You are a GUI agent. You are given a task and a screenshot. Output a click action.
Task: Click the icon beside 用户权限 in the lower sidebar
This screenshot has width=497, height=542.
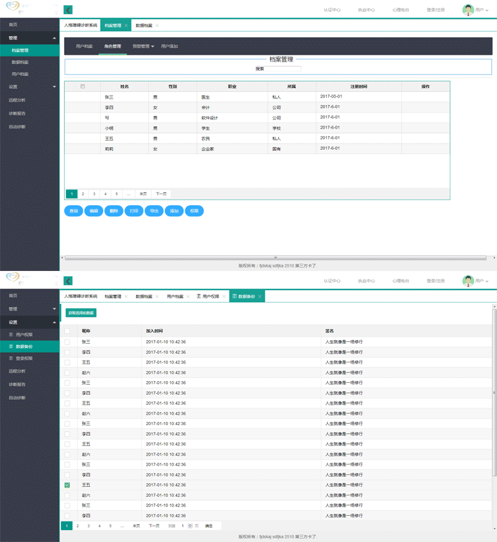(11, 335)
